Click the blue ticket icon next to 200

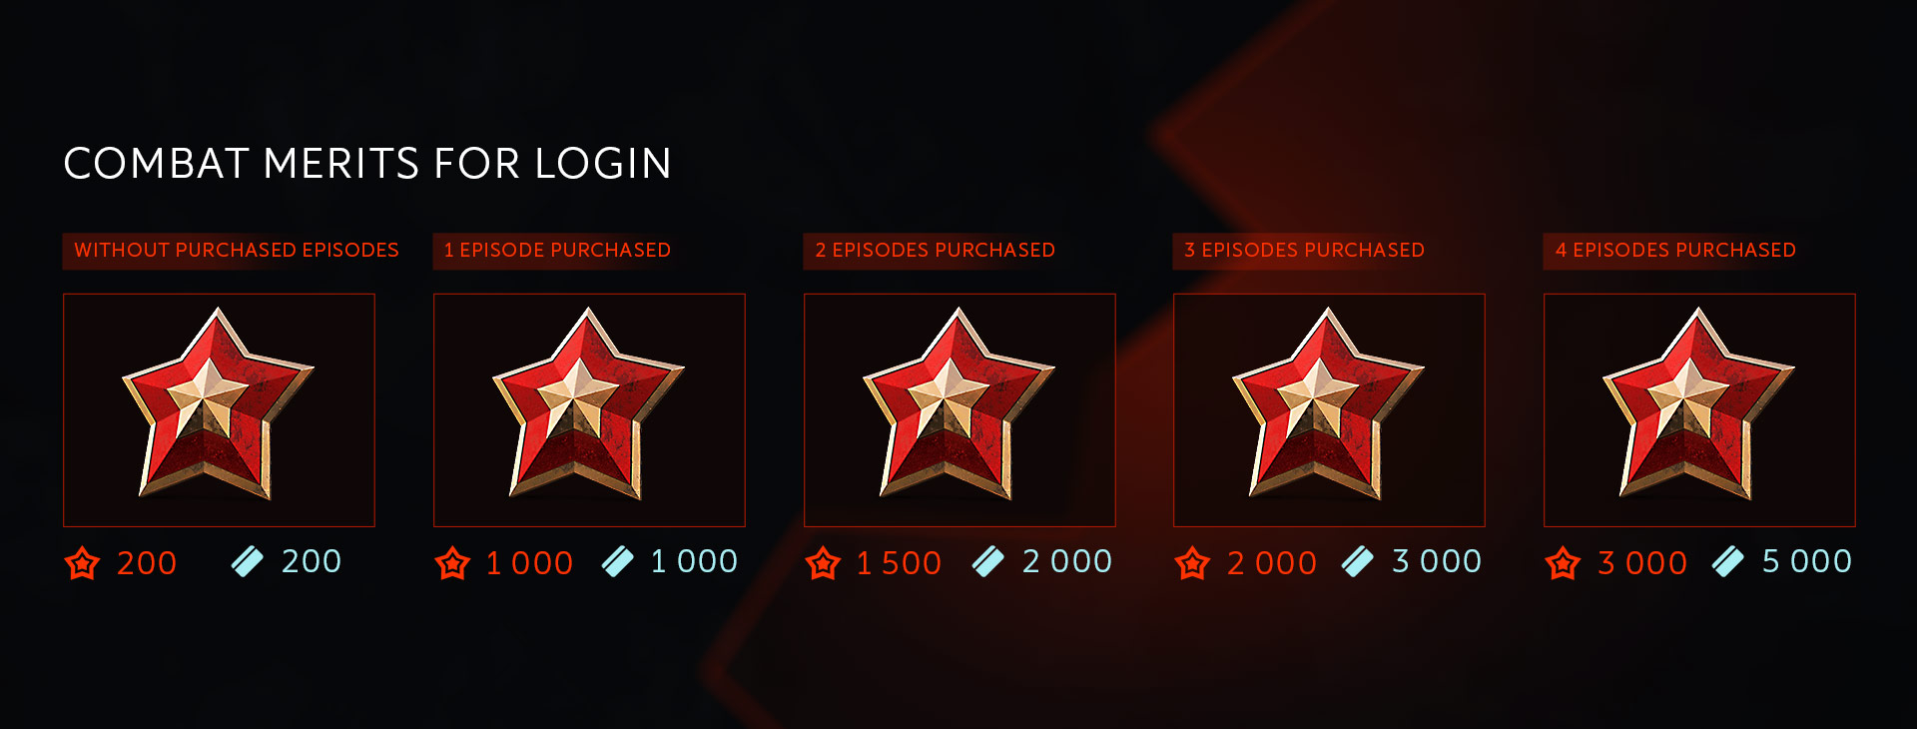(x=247, y=561)
